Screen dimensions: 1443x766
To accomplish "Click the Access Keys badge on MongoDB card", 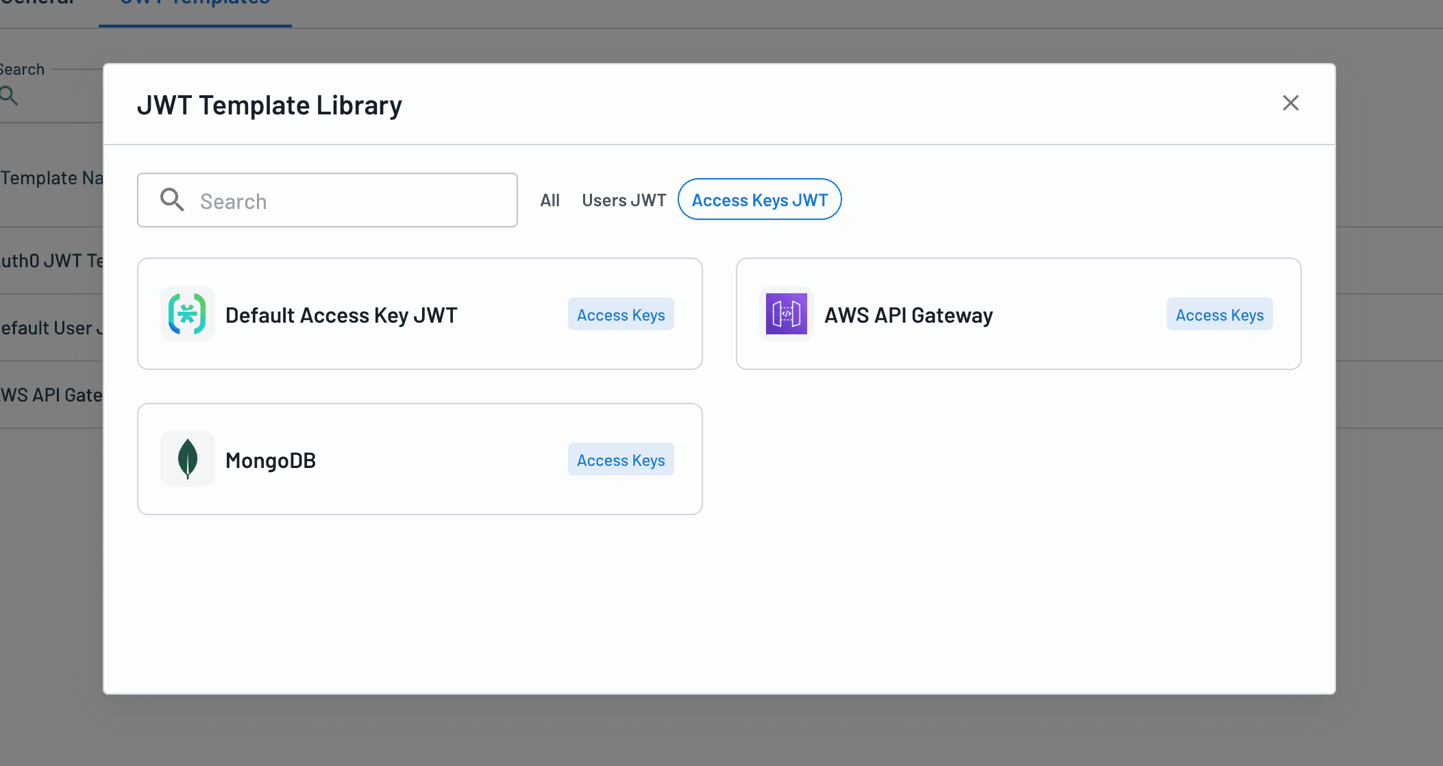I will [620, 460].
